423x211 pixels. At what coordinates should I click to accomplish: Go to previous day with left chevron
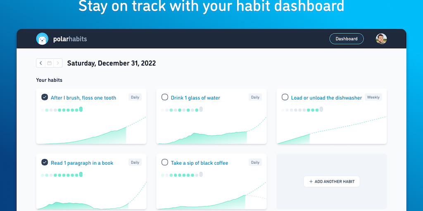pyautogui.click(x=40, y=63)
